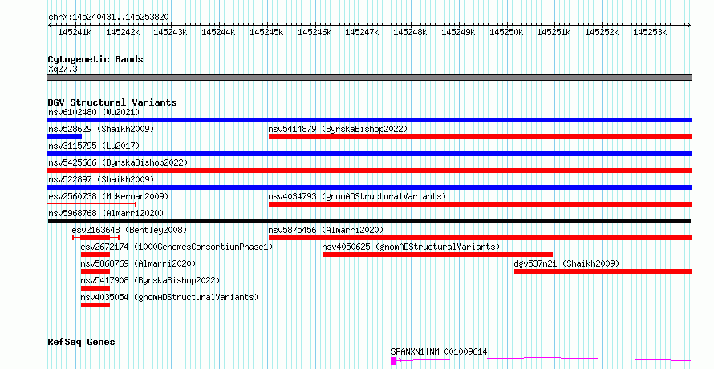The height and width of the screenshot is (369, 714).
Task: Click the thin red esv2560738 line
Action: click(x=92, y=204)
